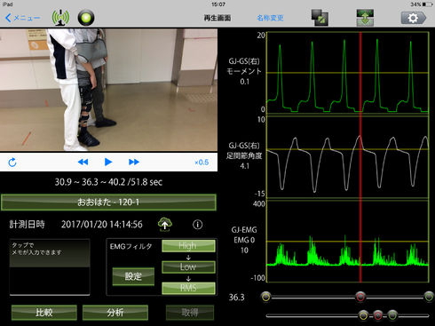Image resolution: width=435 pixels, height=326 pixels.
Task: Open the info circle icon
Action: point(198,225)
